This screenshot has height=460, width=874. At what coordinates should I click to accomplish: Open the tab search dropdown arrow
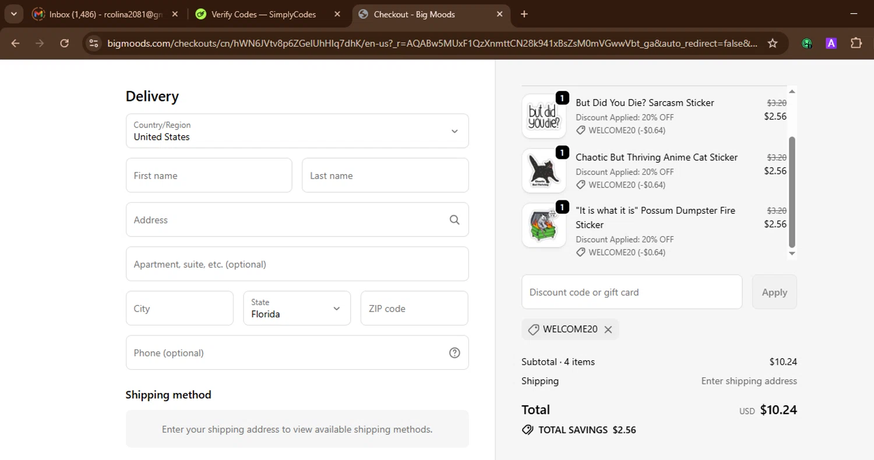coord(13,14)
